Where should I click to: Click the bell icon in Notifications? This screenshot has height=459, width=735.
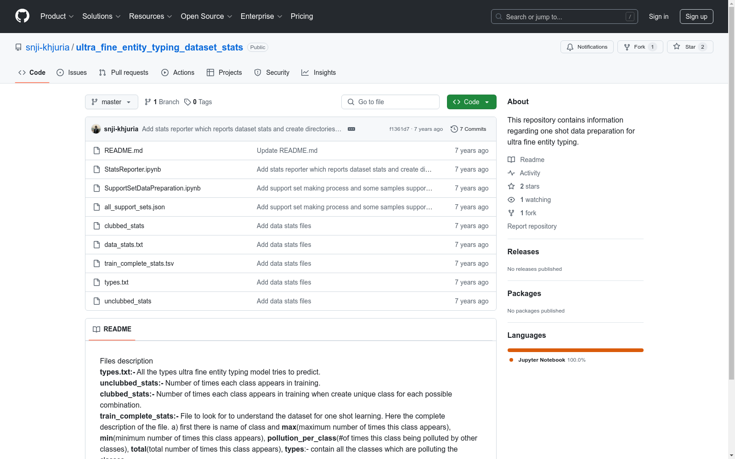coord(570,47)
